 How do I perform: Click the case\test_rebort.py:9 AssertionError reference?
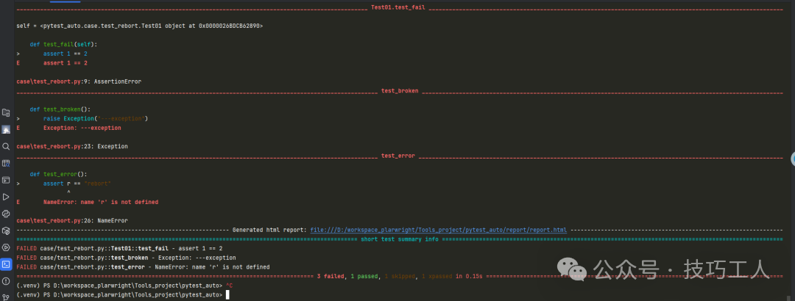point(79,81)
